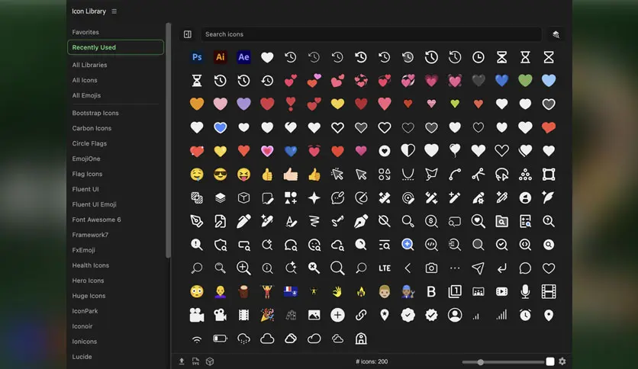Open Flag Icons library
The height and width of the screenshot is (369, 638).
(87, 174)
